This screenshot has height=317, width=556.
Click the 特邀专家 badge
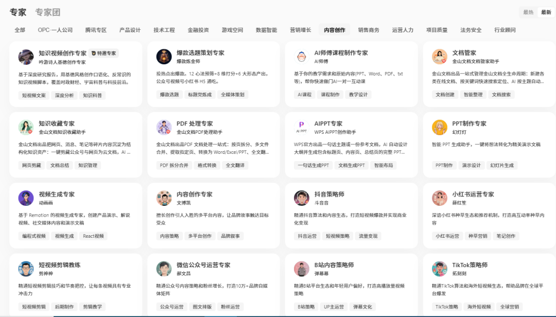(x=103, y=53)
